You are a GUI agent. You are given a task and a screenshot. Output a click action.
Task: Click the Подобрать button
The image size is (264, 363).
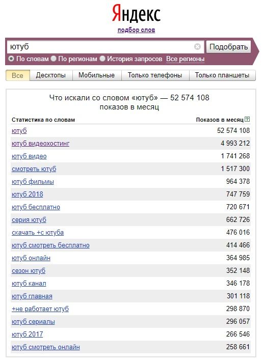point(228,47)
